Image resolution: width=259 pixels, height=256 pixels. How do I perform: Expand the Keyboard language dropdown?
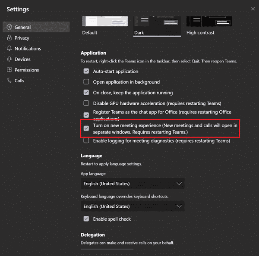click(x=133, y=206)
